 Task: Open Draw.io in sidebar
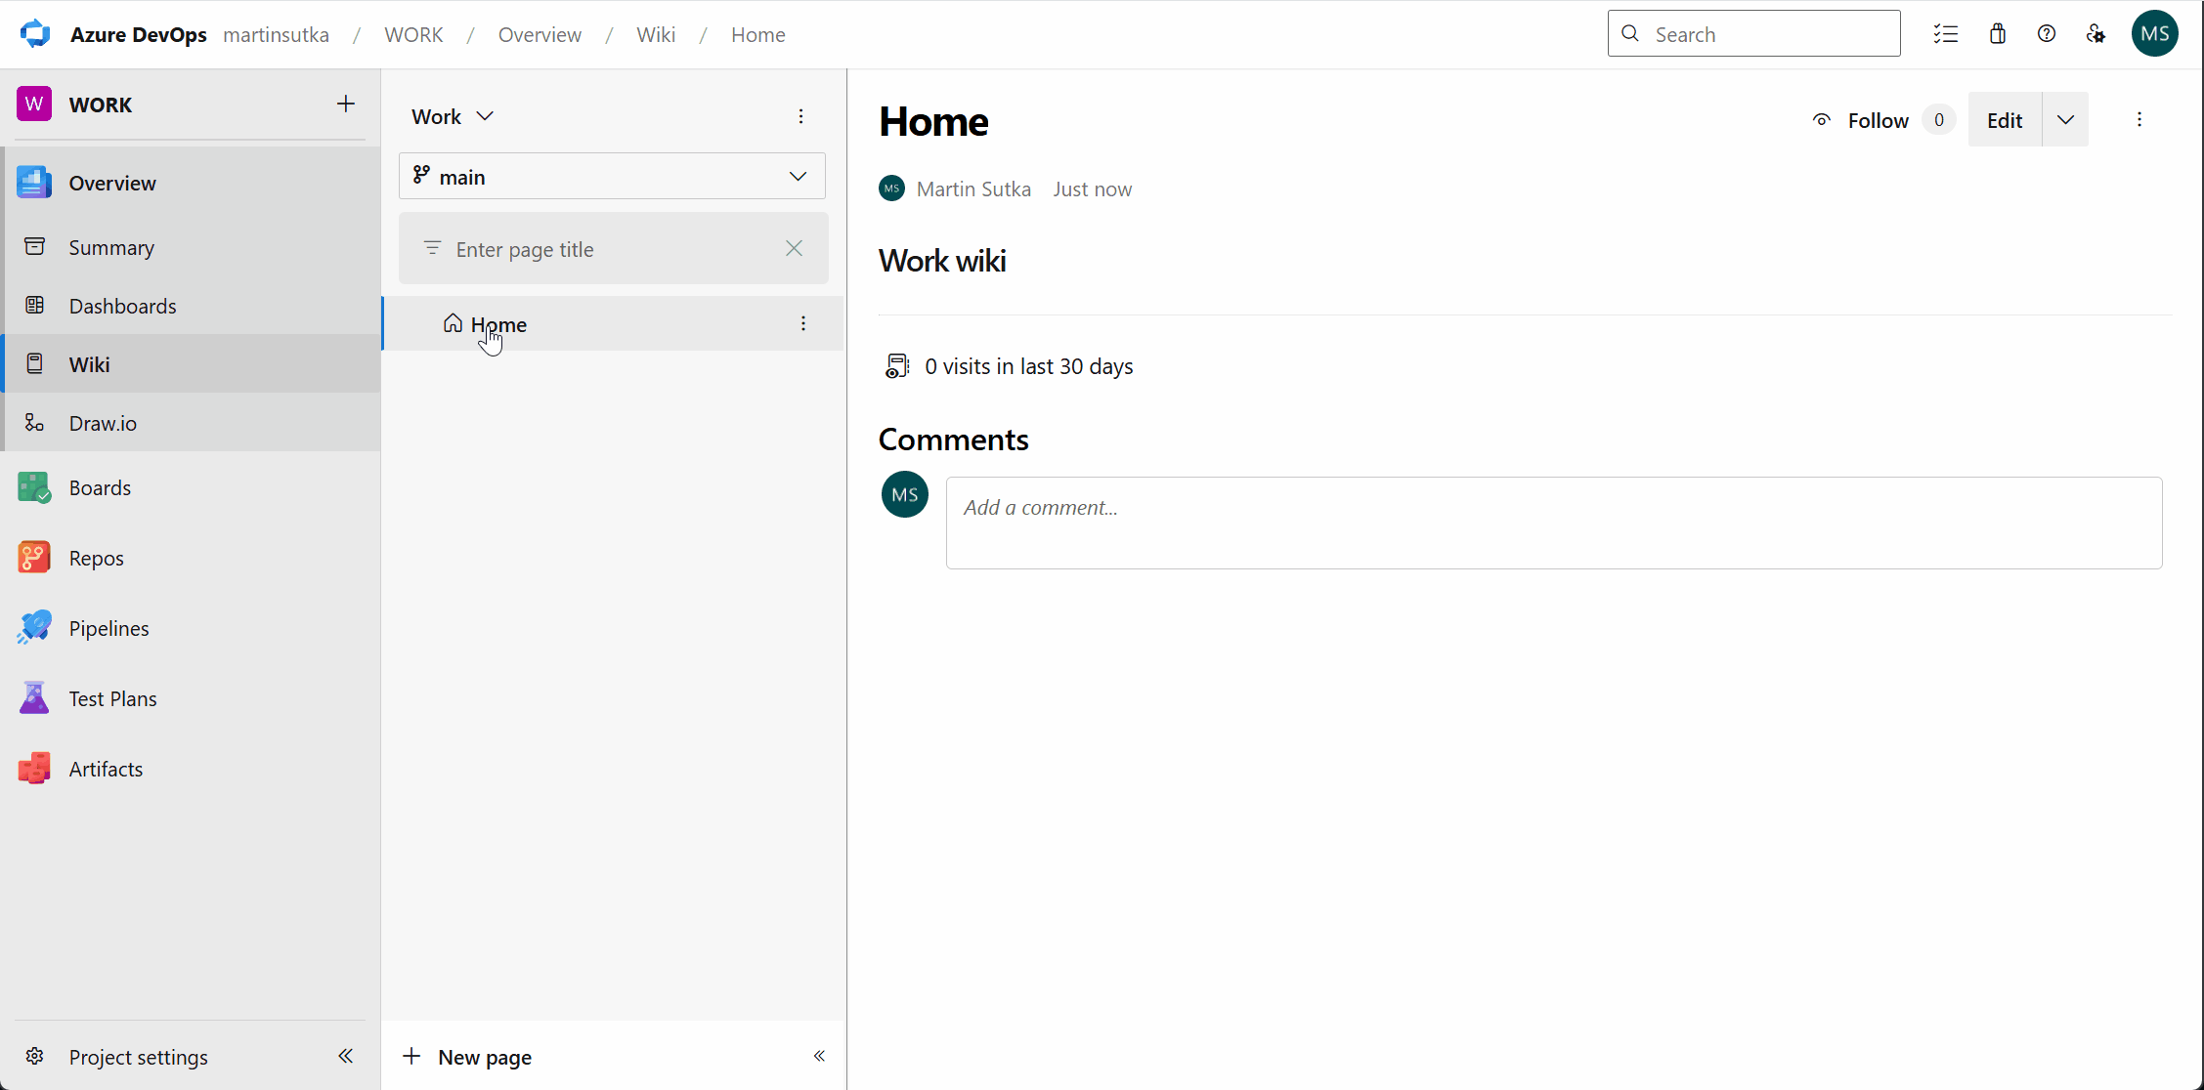point(191,423)
